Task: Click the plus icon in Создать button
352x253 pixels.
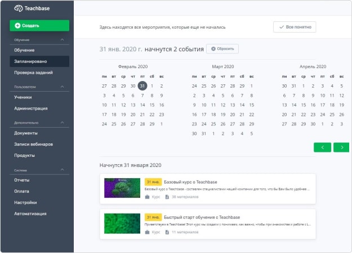Action: [17, 25]
